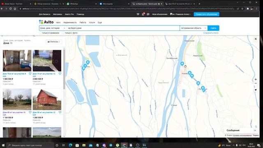The height and width of the screenshot is (148, 263).
Task: Expand user account menu in header
Action: click(180, 14)
